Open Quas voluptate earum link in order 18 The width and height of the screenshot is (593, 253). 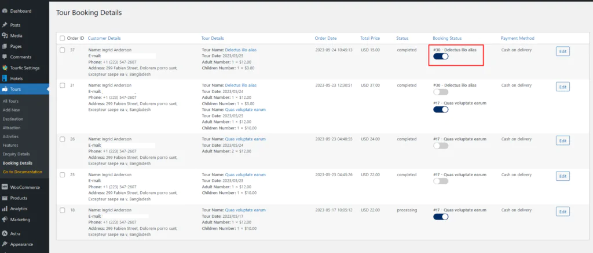tap(246, 210)
